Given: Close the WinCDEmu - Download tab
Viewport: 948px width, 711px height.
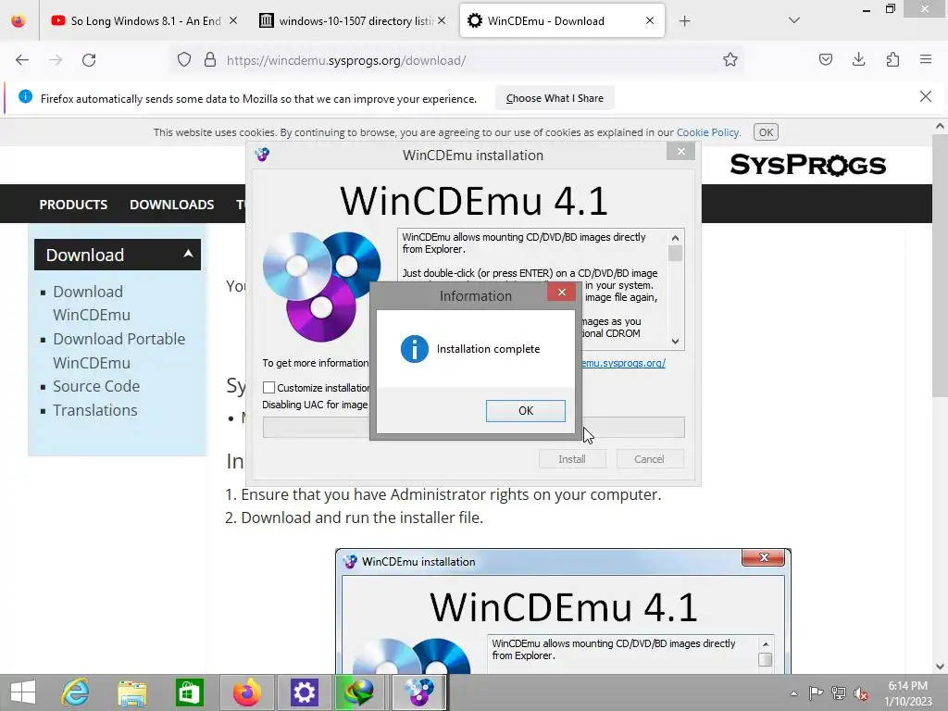Looking at the screenshot, I should pyautogui.click(x=650, y=20).
